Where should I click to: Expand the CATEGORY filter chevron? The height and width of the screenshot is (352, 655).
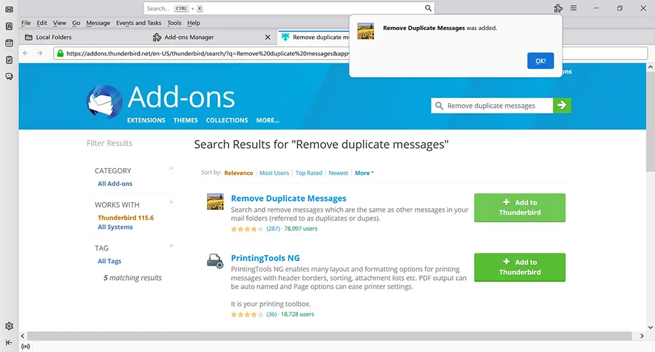point(171,168)
